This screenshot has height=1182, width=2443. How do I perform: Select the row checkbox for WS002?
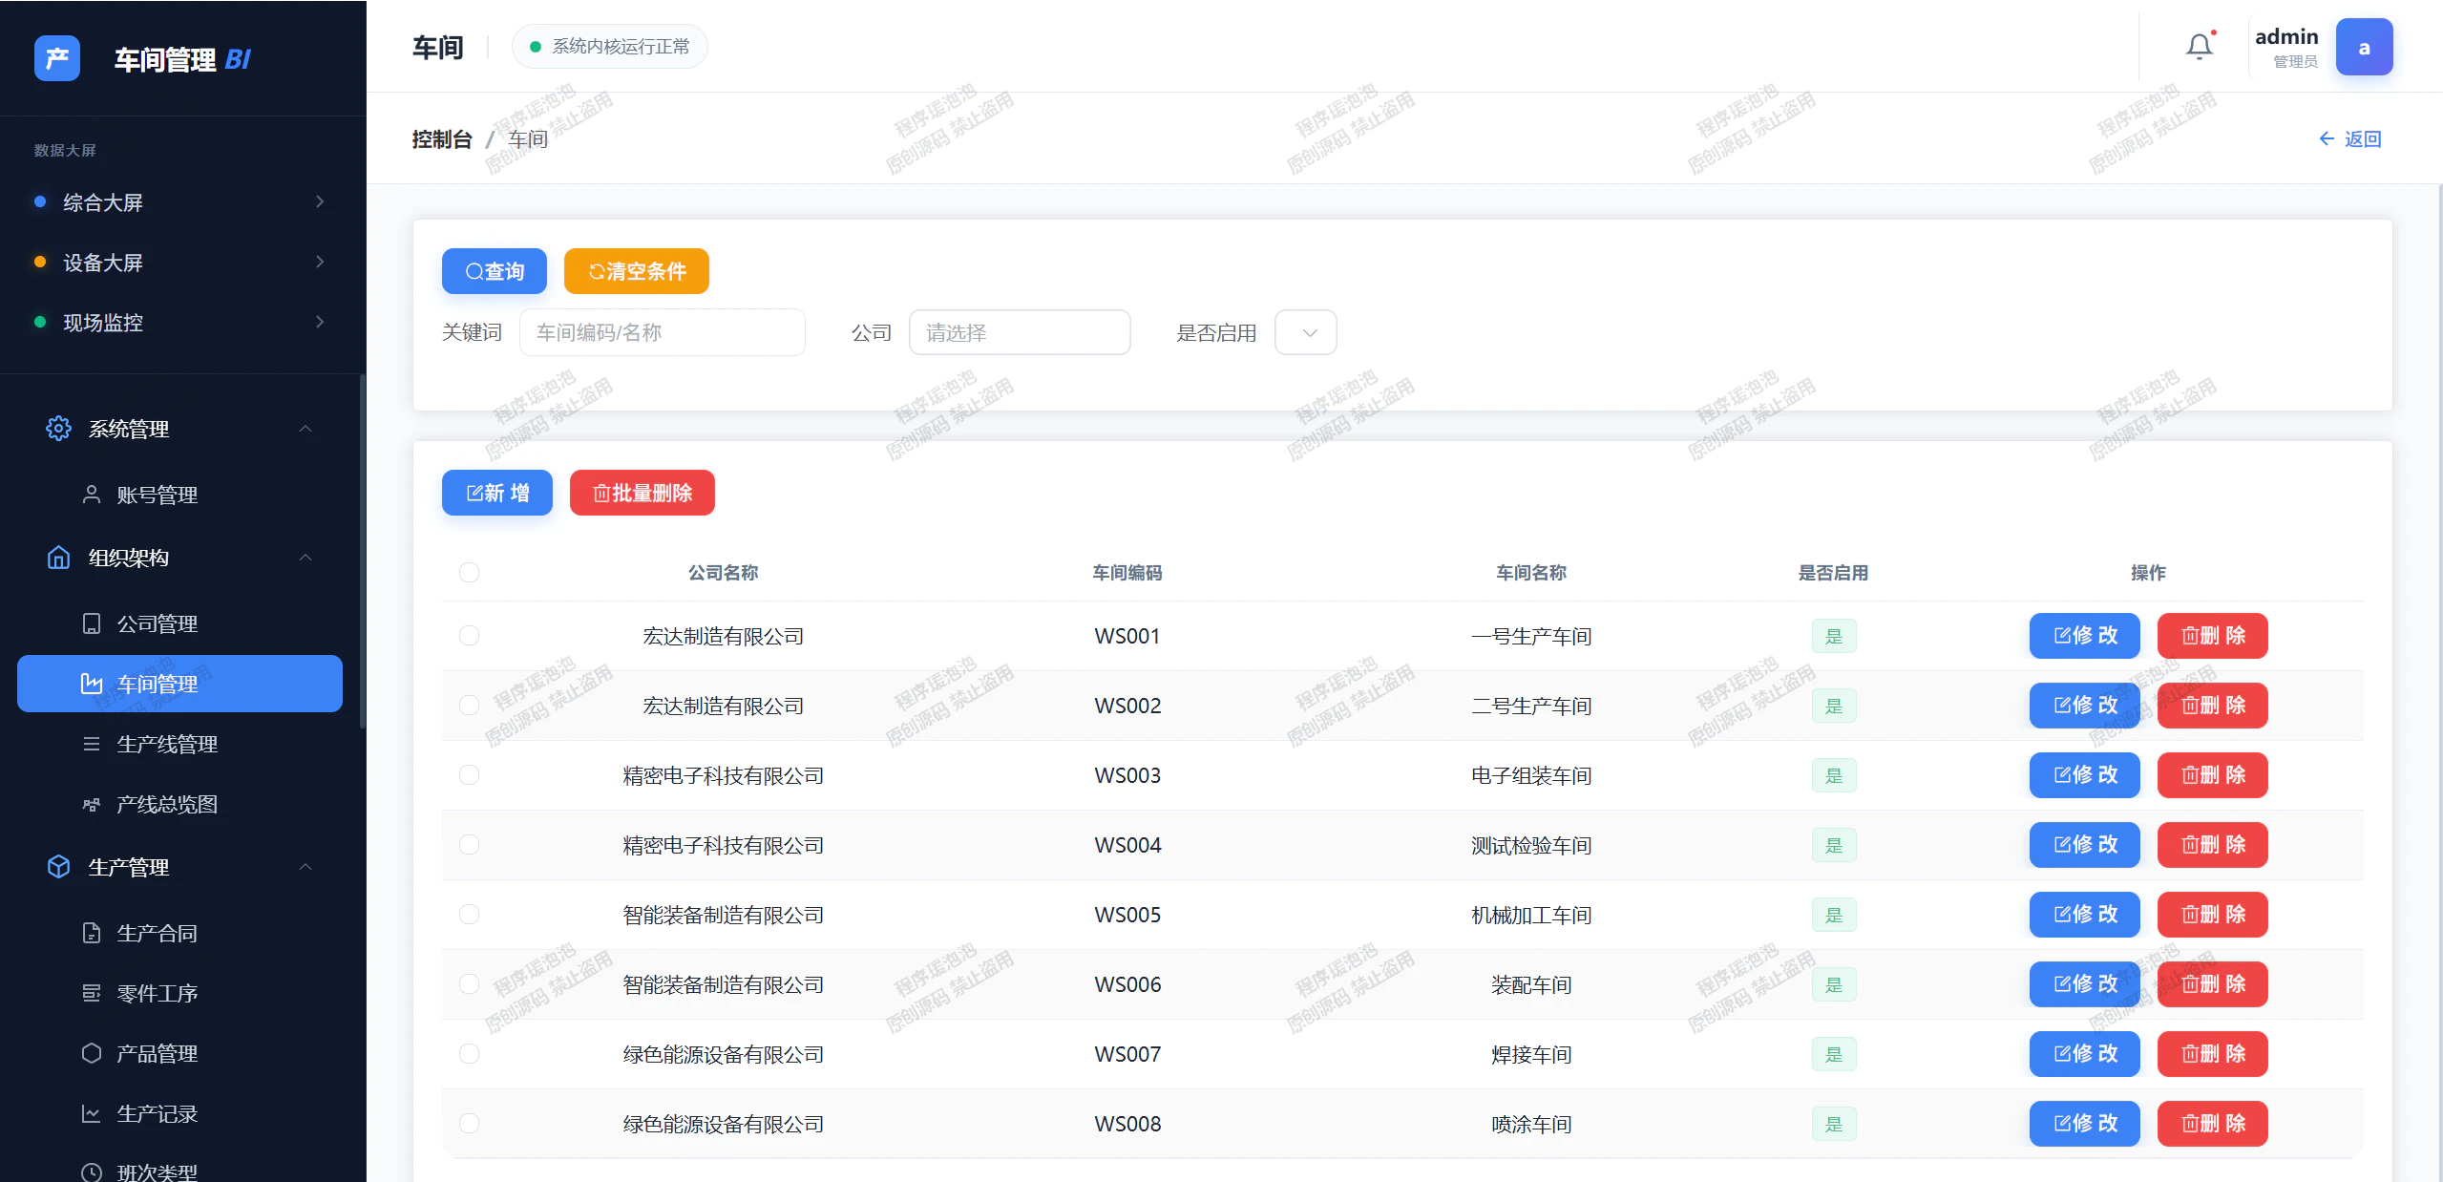pos(469,705)
